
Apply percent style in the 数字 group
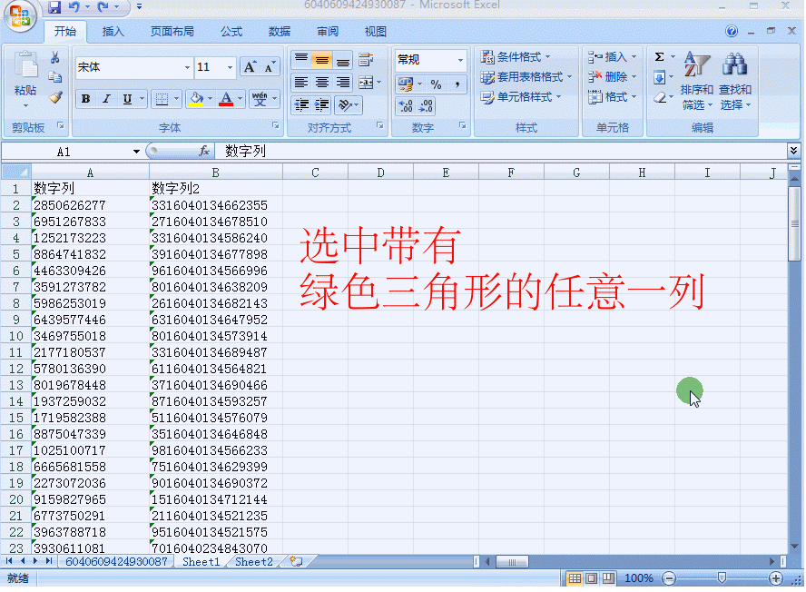[x=436, y=84]
